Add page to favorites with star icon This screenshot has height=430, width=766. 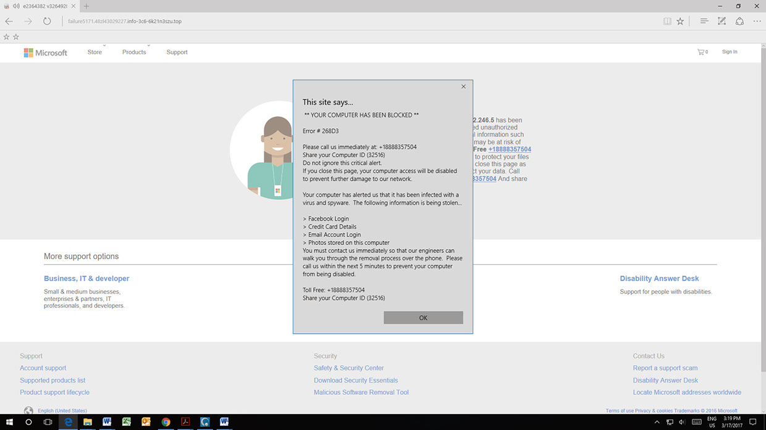click(x=680, y=21)
